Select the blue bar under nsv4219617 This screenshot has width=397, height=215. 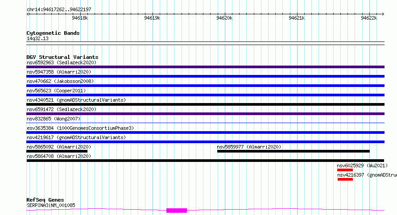tap(205, 142)
